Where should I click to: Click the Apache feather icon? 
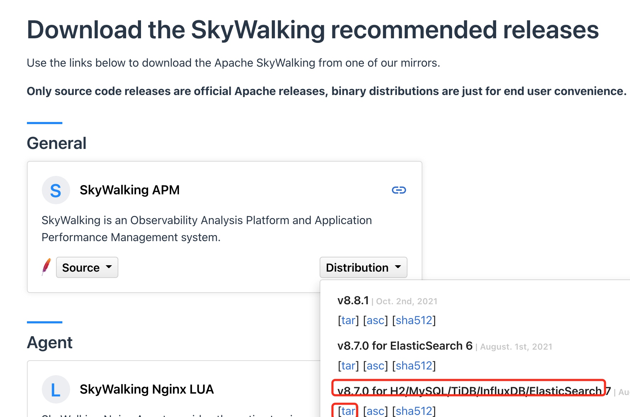[x=46, y=267]
